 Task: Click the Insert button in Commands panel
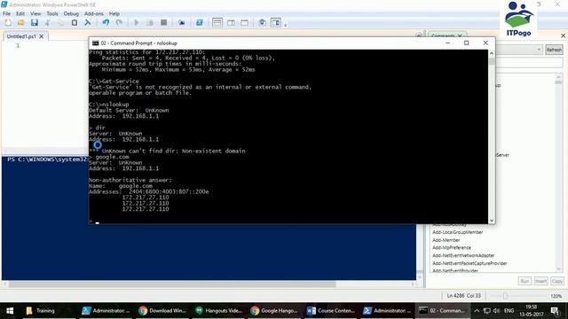click(540, 281)
